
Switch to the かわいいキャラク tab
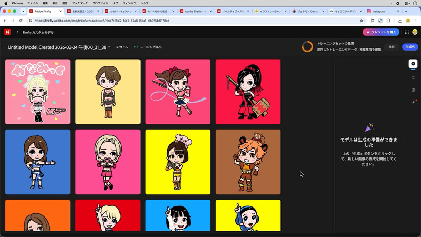[121, 11]
